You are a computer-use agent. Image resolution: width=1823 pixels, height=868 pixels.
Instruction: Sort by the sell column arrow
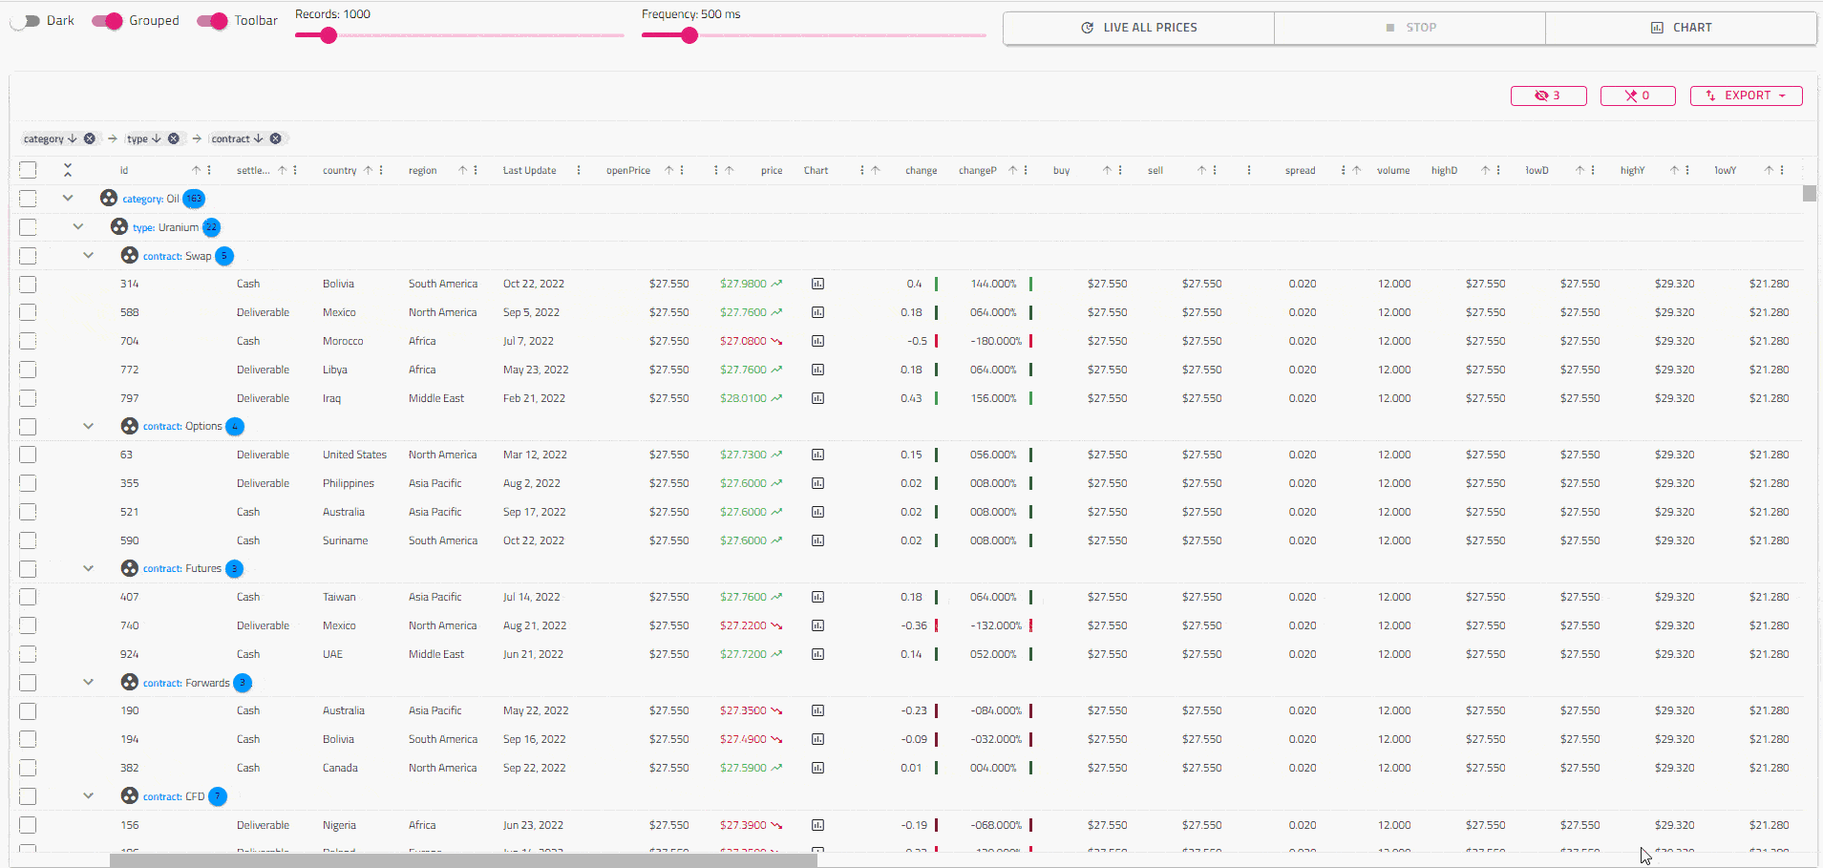[1202, 170]
